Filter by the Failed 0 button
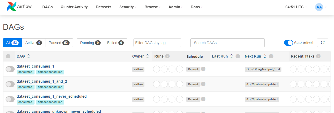334x113 pixels. pos(115,43)
